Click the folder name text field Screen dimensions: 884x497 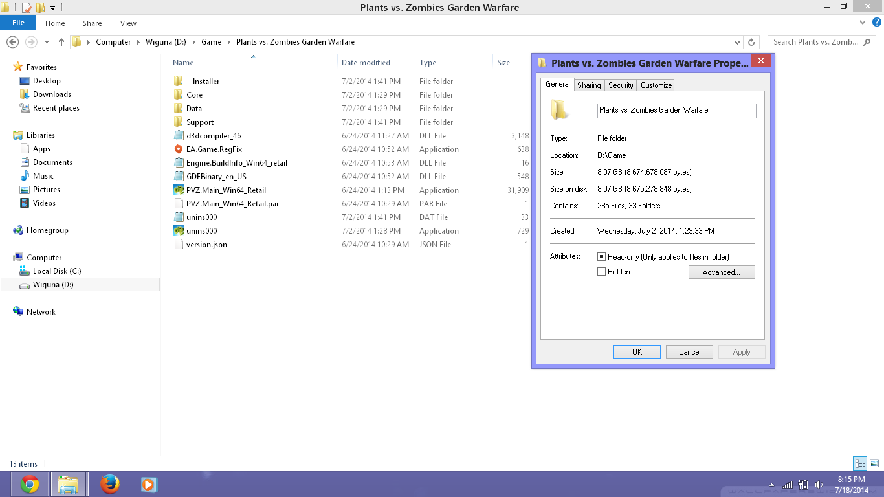(676, 111)
